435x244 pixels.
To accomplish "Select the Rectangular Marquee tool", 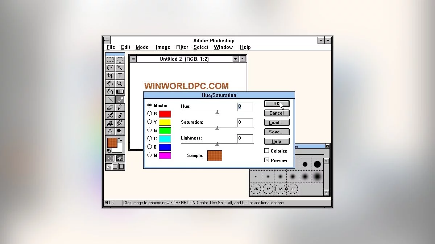I will (110, 60).
